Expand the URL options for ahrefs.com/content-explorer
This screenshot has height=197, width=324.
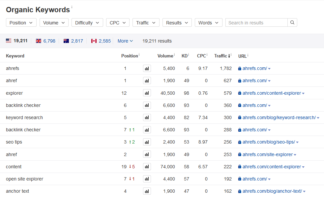(303, 93)
